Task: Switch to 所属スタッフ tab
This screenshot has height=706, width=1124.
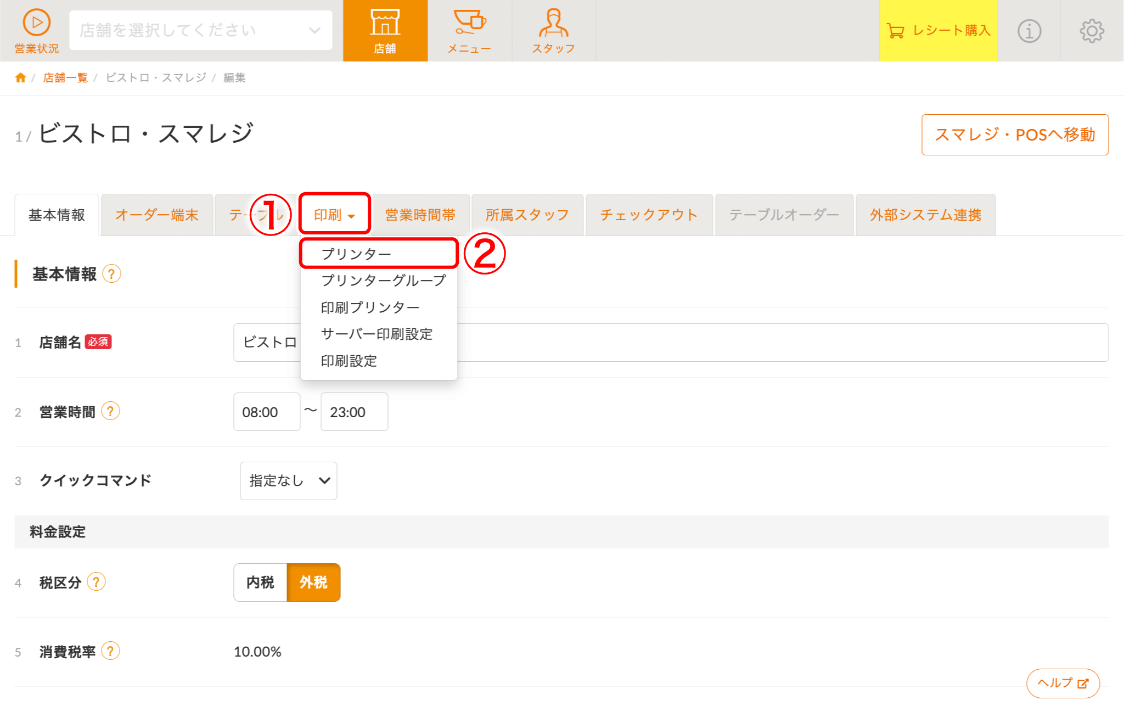Action: click(x=527, y=215)
